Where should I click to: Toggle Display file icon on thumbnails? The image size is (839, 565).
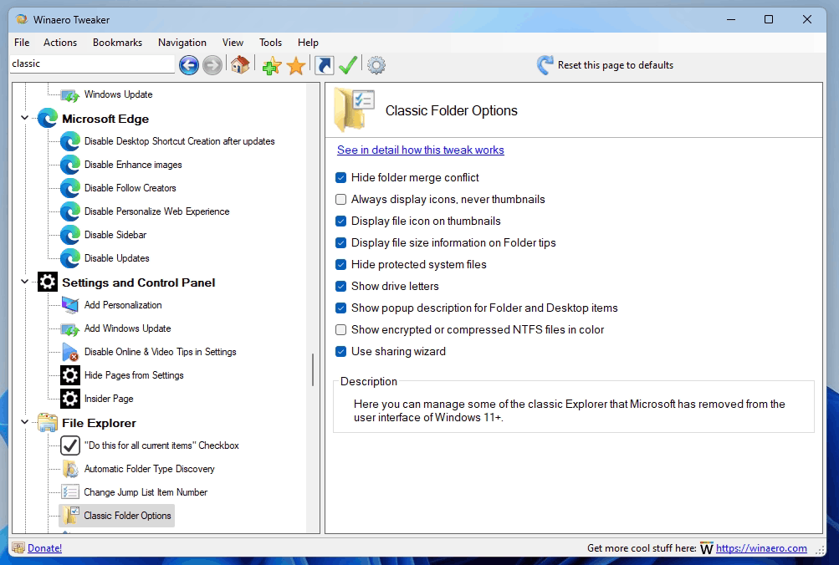[x=340, y=221]
